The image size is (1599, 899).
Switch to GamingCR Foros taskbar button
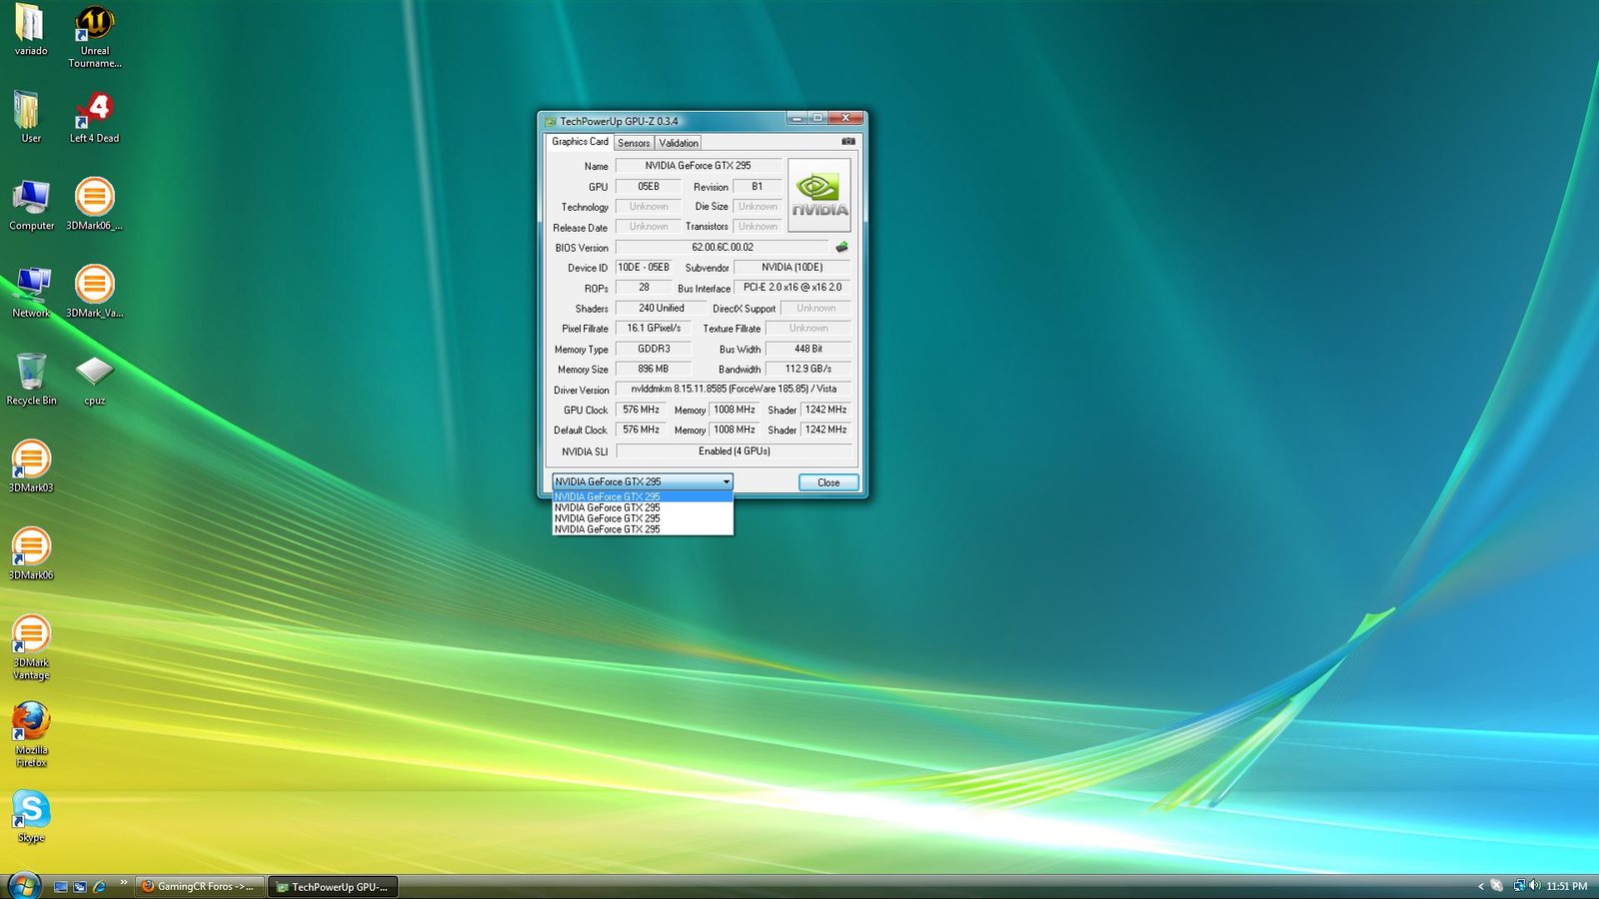click(x=199, y=886)
